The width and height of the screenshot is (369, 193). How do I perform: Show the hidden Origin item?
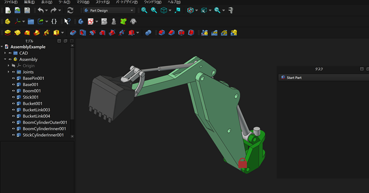point(13,66)
